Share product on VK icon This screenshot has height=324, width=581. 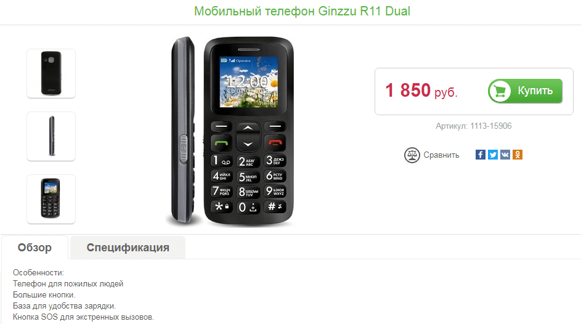[x=505, y=155]
